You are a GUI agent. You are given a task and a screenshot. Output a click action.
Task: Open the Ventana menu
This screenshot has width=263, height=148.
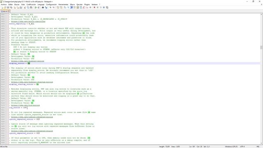click(x=95, y=5)
